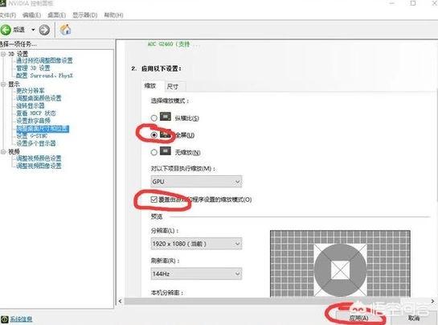438x325 pixels.
Task: Open Set up digital audio item
Action: click(x=33, y=121)
